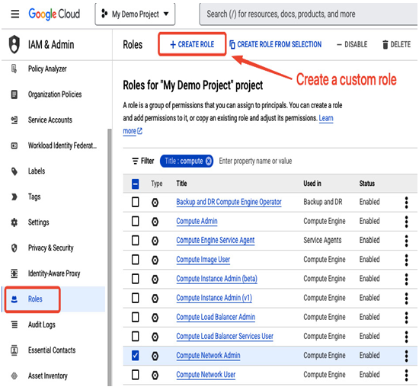Open Service Accounts in sidebar
This screenshot has width=419, height=390.
click(x=50, y=120)
